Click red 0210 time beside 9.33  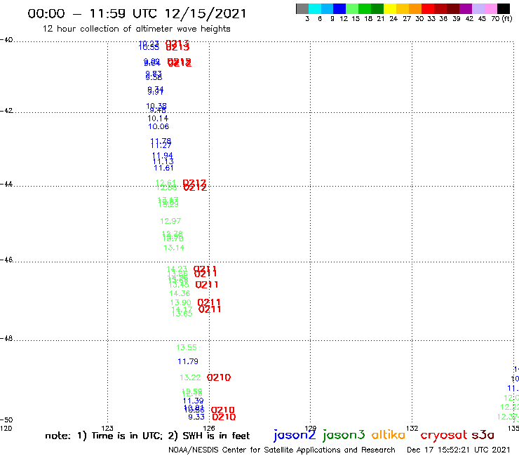(x=224, y=417)
